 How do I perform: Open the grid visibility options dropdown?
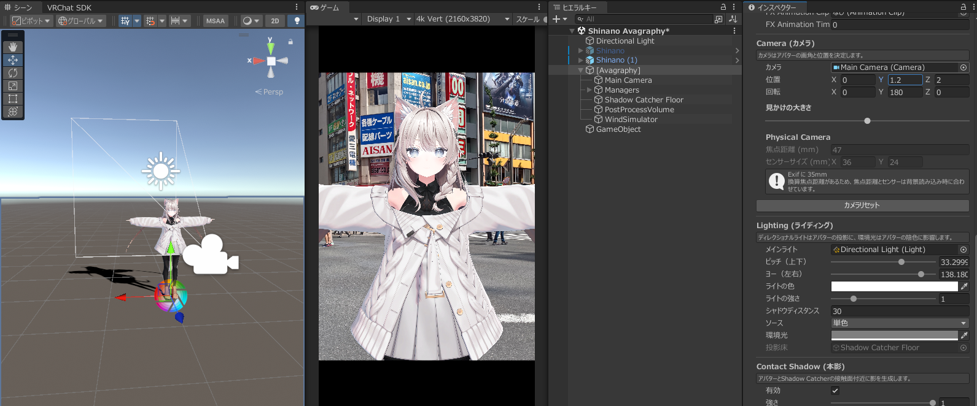point(137,21)
